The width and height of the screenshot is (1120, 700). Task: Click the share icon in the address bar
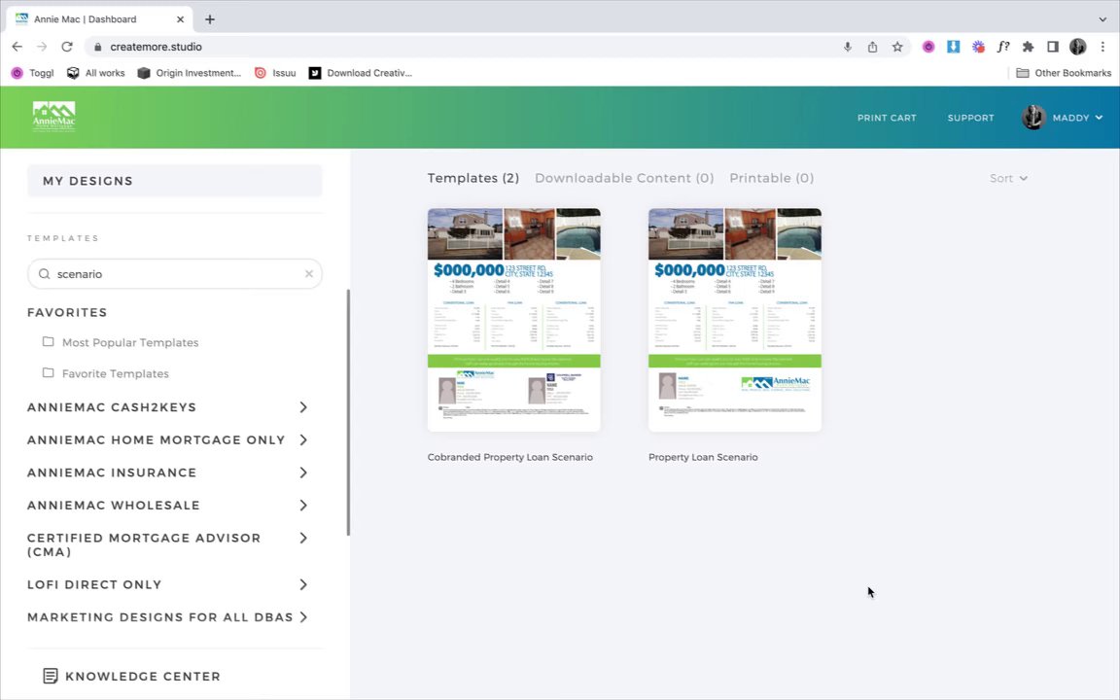tap(872, 47)
